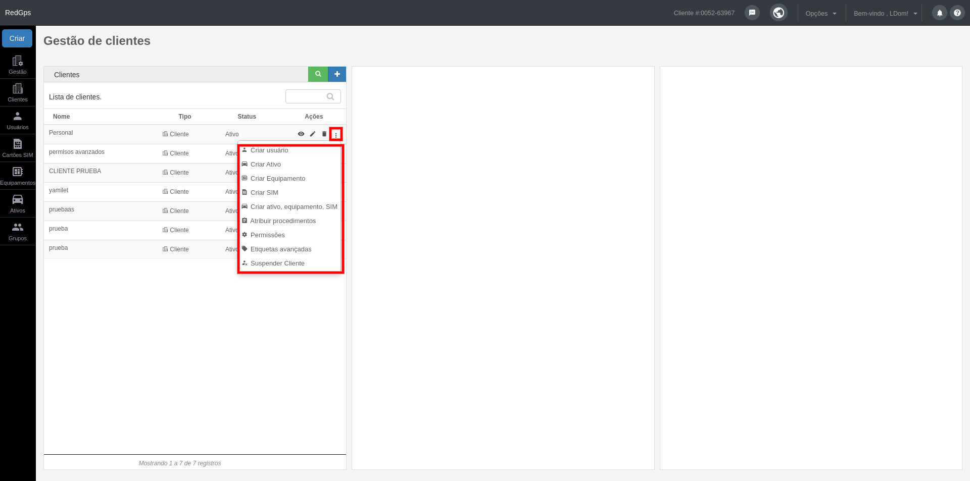
Task: Open the notifications bell
Action: [939, 13]
